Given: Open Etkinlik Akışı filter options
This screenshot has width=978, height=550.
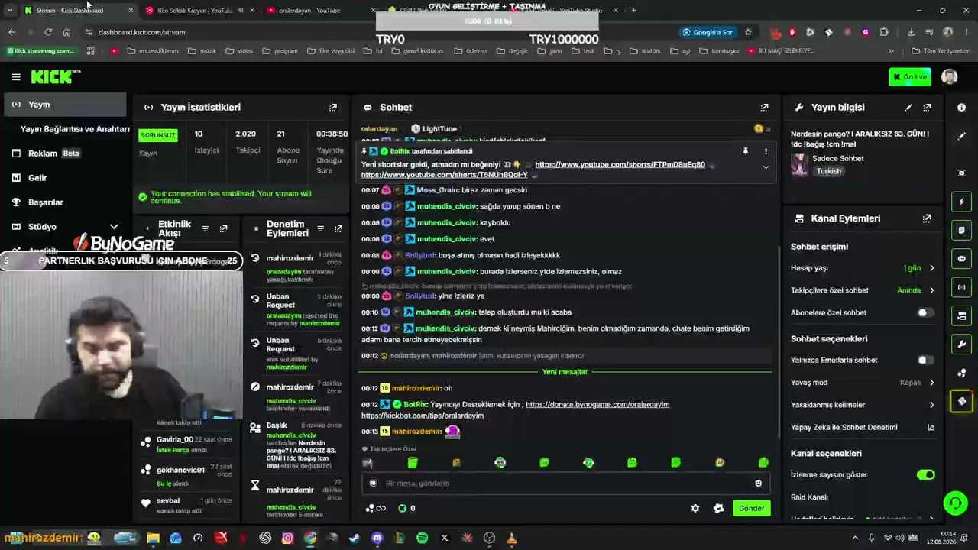Looking at the screenshot, I should point(205,228).
